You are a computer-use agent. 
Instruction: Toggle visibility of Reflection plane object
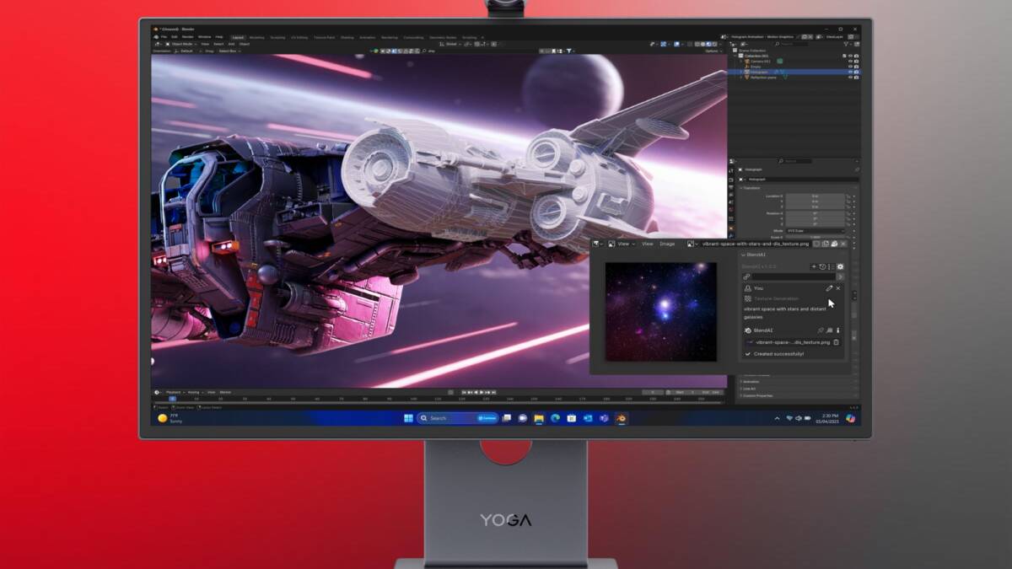[850, 78]
